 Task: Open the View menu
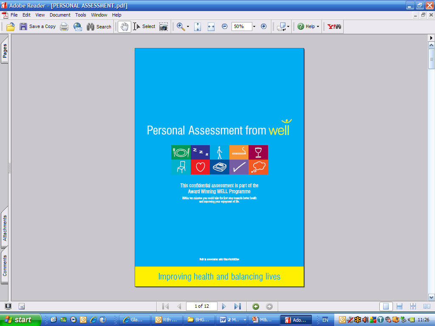(x=40, y=15)
